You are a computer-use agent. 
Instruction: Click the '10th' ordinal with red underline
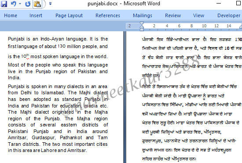[25, 56]
